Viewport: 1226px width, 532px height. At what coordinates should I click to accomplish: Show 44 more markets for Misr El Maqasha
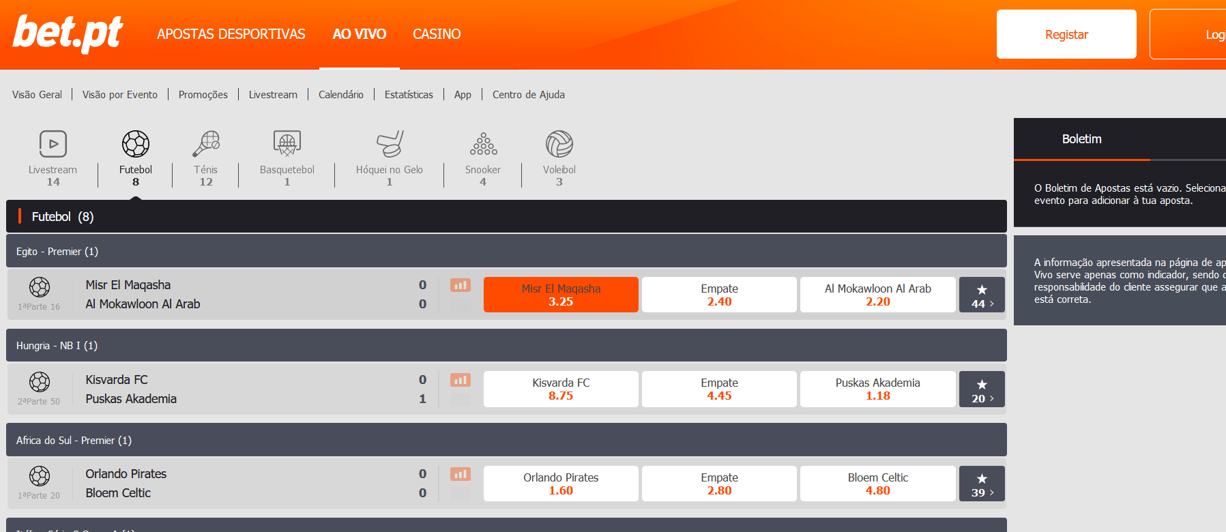coord(982,295)
